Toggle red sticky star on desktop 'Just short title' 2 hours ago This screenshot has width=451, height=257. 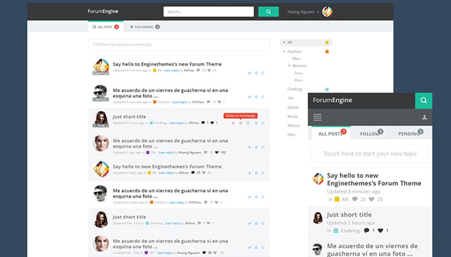tap(233, 123)
